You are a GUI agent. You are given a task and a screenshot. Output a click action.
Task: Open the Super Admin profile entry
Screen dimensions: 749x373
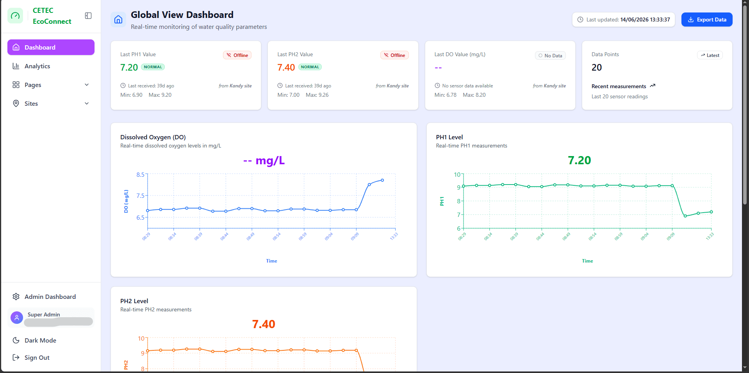(51, 318)
